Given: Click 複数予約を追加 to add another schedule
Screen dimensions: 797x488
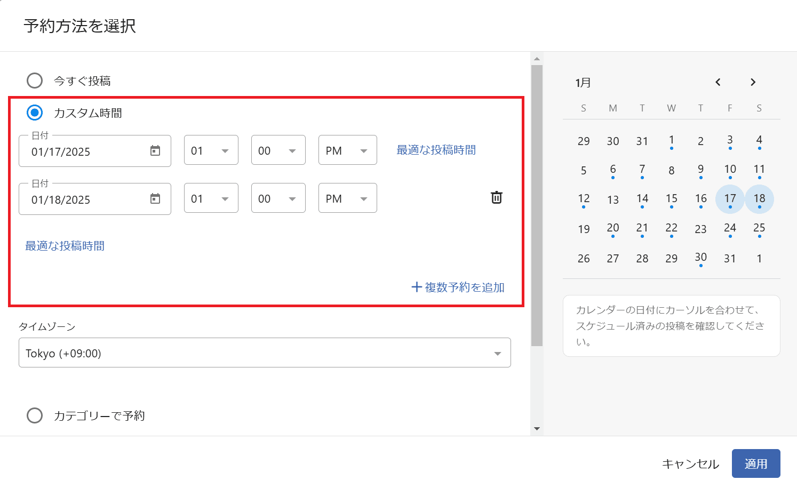Looking at the screenshot, I should click(x=458, y=287).
